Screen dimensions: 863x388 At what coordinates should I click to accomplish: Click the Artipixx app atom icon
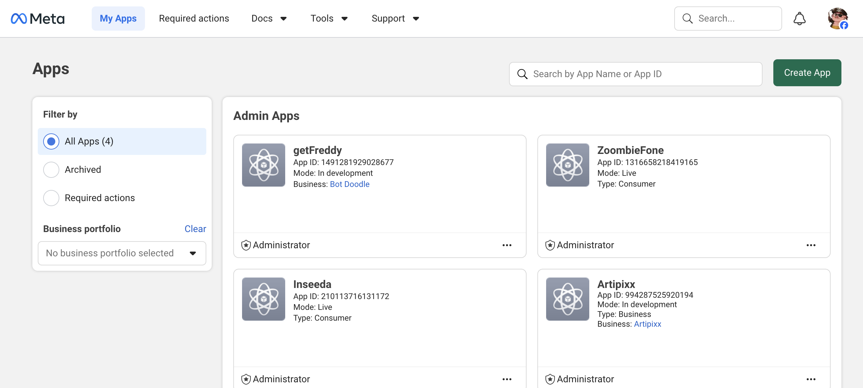pyautogui.click(x=568, y=299)
